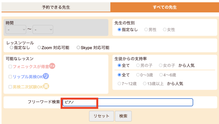Check the フォニックスが得意 checkbox
The height and width of the screenshot is (124, 219).
pyautogui.click(x=10, y=67)
